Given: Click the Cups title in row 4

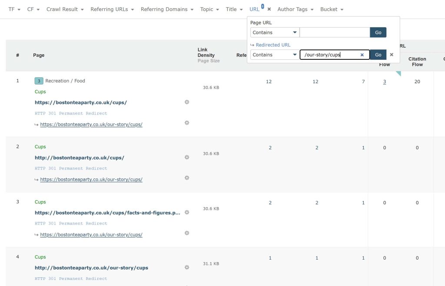Looking at the screenshot, I should tap(40, 257).
